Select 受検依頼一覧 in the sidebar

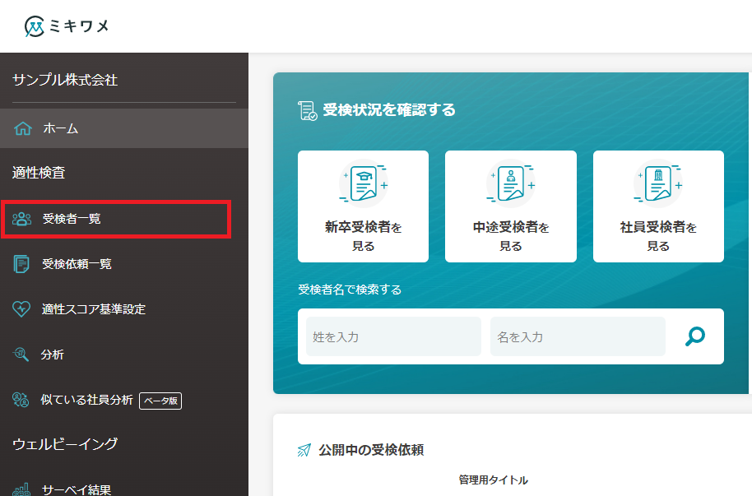pos(77,264)
